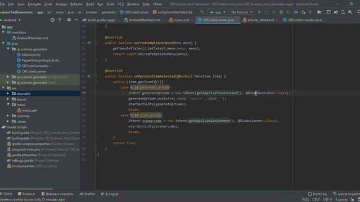Screen dimensions: 360x202
Task: Hide the project panel with minus icon
Action: (x=76, y=20)
